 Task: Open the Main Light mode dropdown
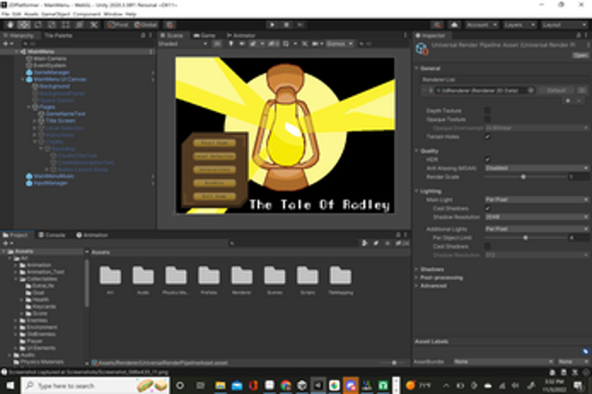536,199
